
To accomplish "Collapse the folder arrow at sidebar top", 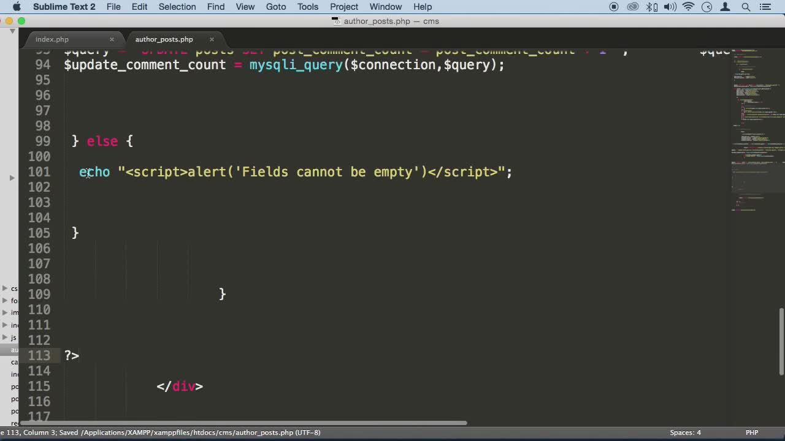I will point(12,31).
